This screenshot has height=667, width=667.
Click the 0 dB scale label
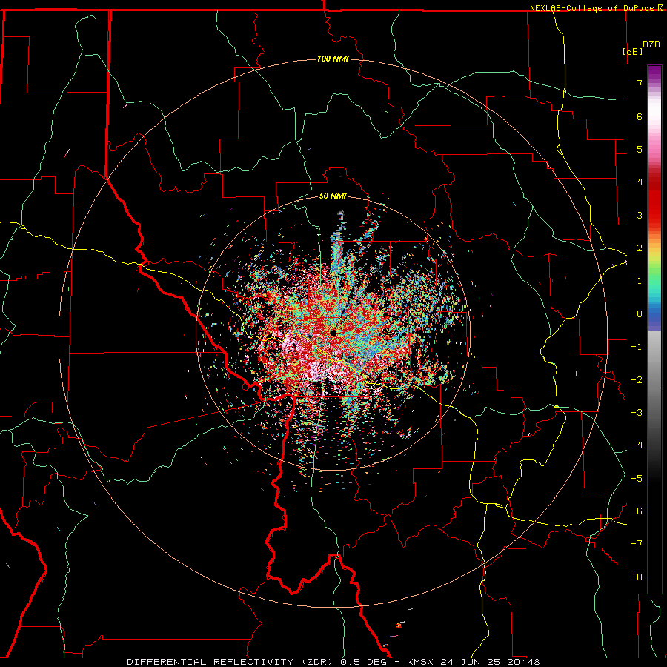tap(640, 314)
